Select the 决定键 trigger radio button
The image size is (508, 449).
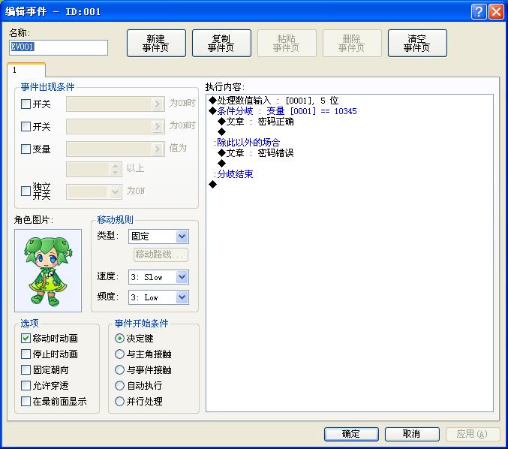click(x=119, y=339)
